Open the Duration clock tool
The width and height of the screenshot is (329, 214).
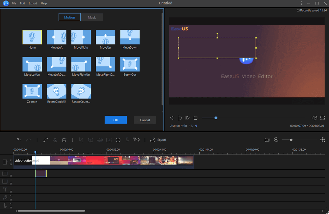[x=118, y=140]
